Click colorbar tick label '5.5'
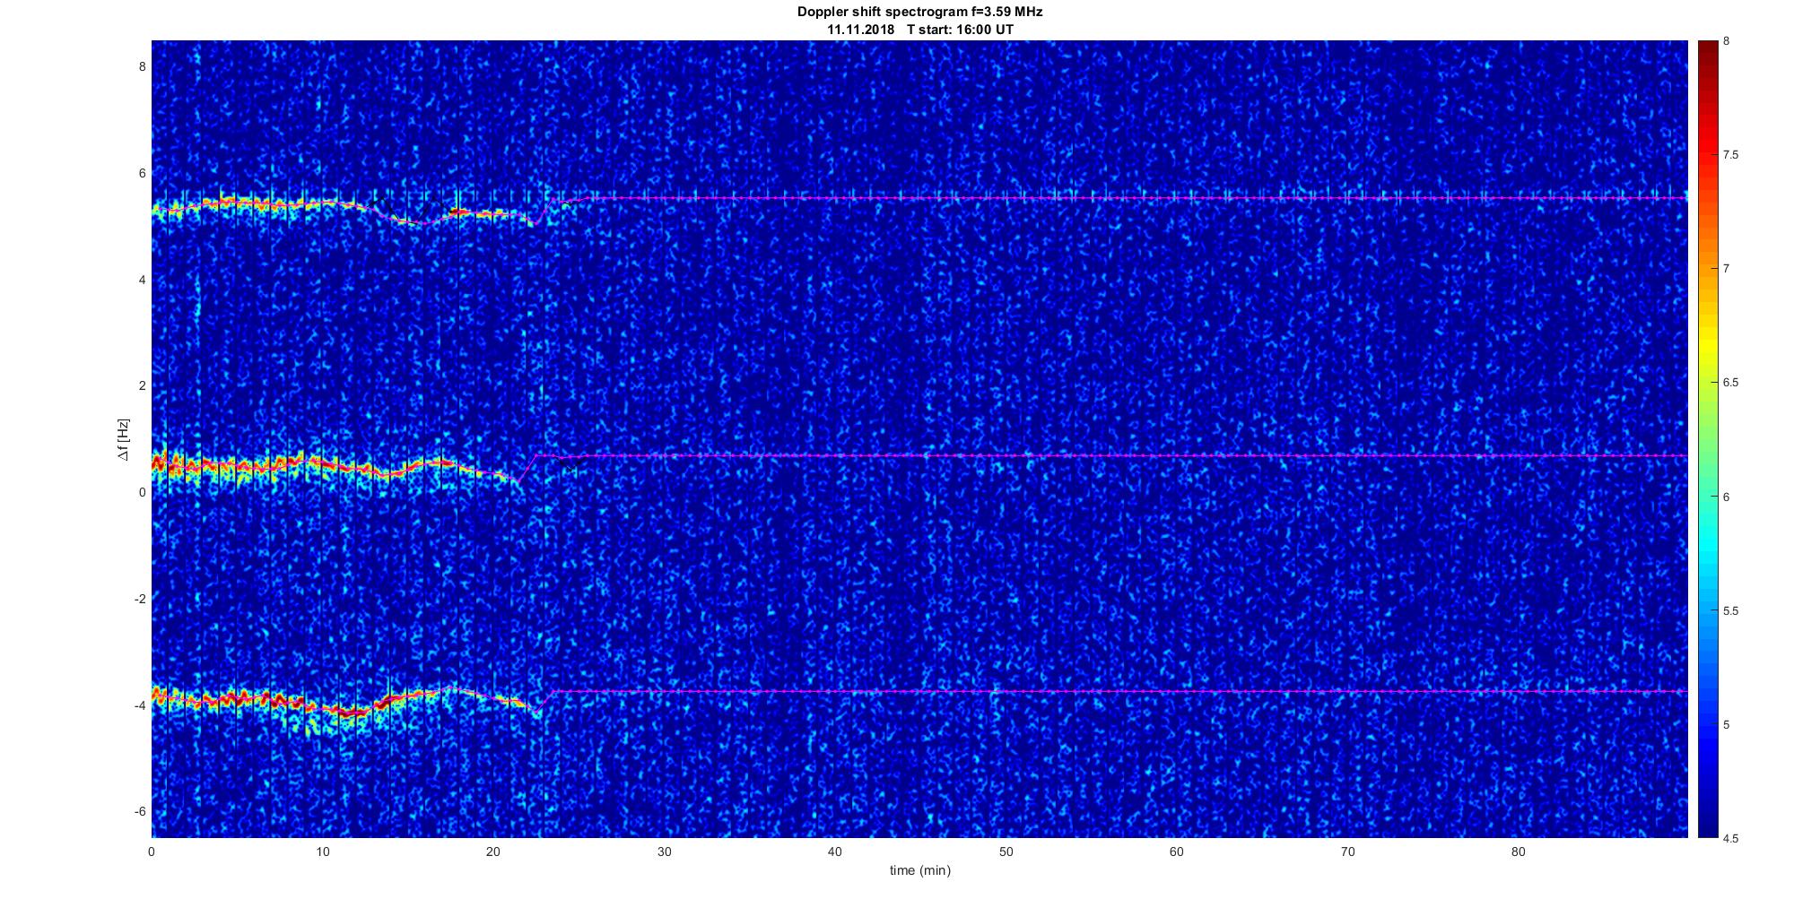Screen dimensions: 1794x899 point(1730,611)
